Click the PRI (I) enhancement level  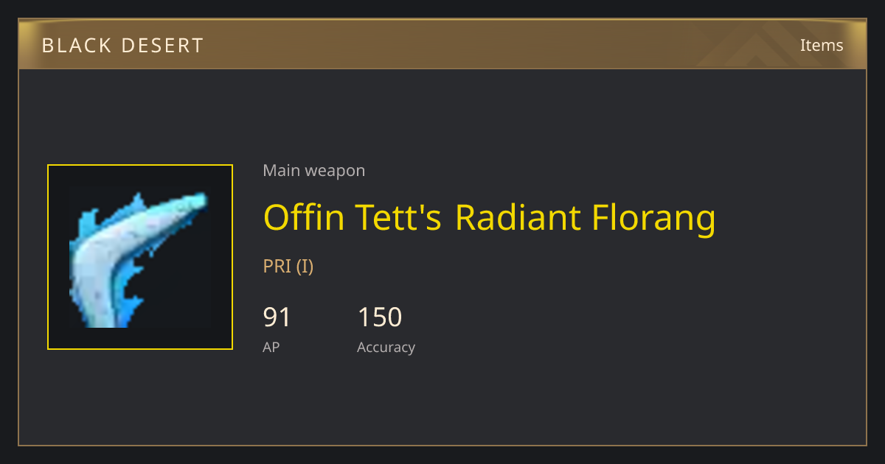coord(288,266)
